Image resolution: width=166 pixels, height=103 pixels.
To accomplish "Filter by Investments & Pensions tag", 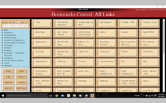I will tap(15, 43).
